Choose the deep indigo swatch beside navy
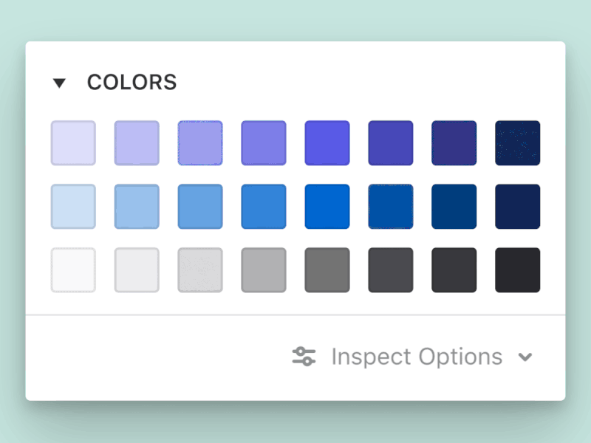The height and width of the screenshot is (443, 591). coord(454,142)
